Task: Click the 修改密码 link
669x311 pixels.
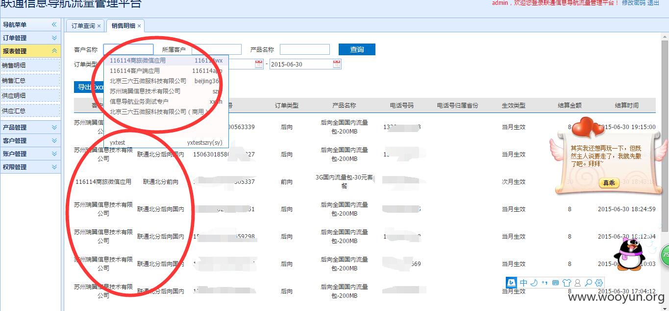Action: 634,3
